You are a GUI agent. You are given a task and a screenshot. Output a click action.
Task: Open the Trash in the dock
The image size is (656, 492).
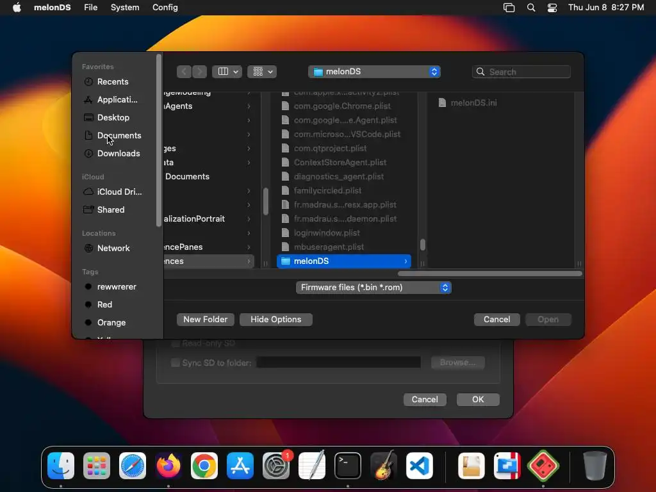click(x=594, y=466)
